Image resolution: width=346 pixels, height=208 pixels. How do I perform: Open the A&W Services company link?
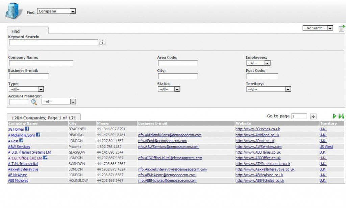tap(19, 147)
